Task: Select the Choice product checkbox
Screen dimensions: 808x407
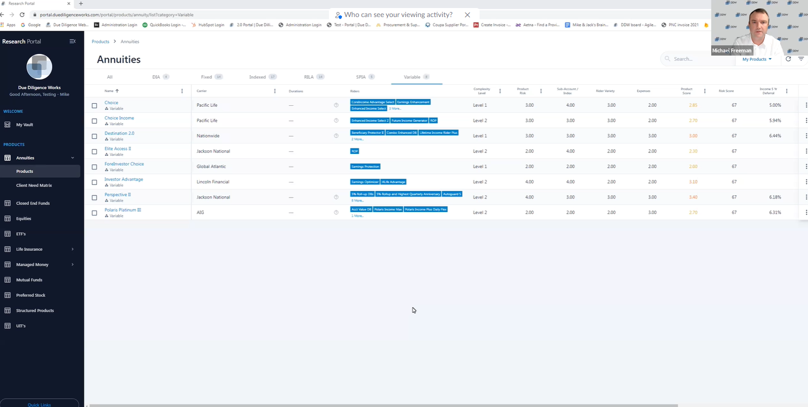Action: 94,106
